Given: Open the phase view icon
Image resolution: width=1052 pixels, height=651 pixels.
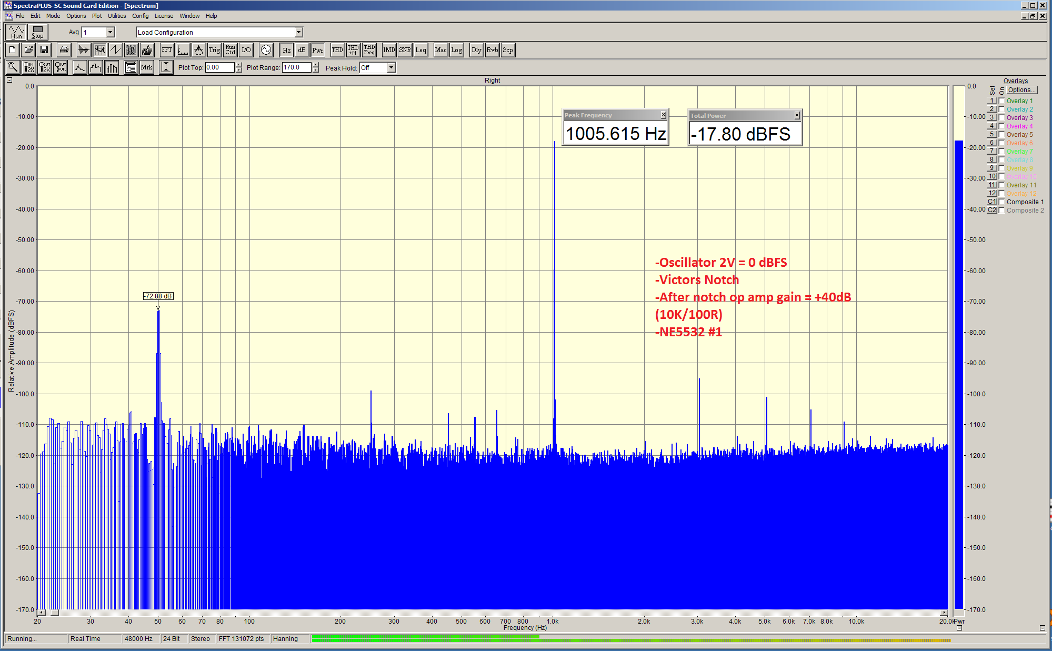Looking at the screenshot, I should point(115,50).
